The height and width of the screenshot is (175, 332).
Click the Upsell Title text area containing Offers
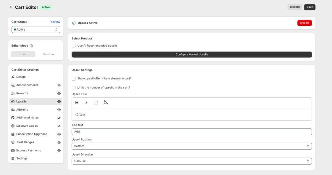pyautogui.click(x=192, y=115)
